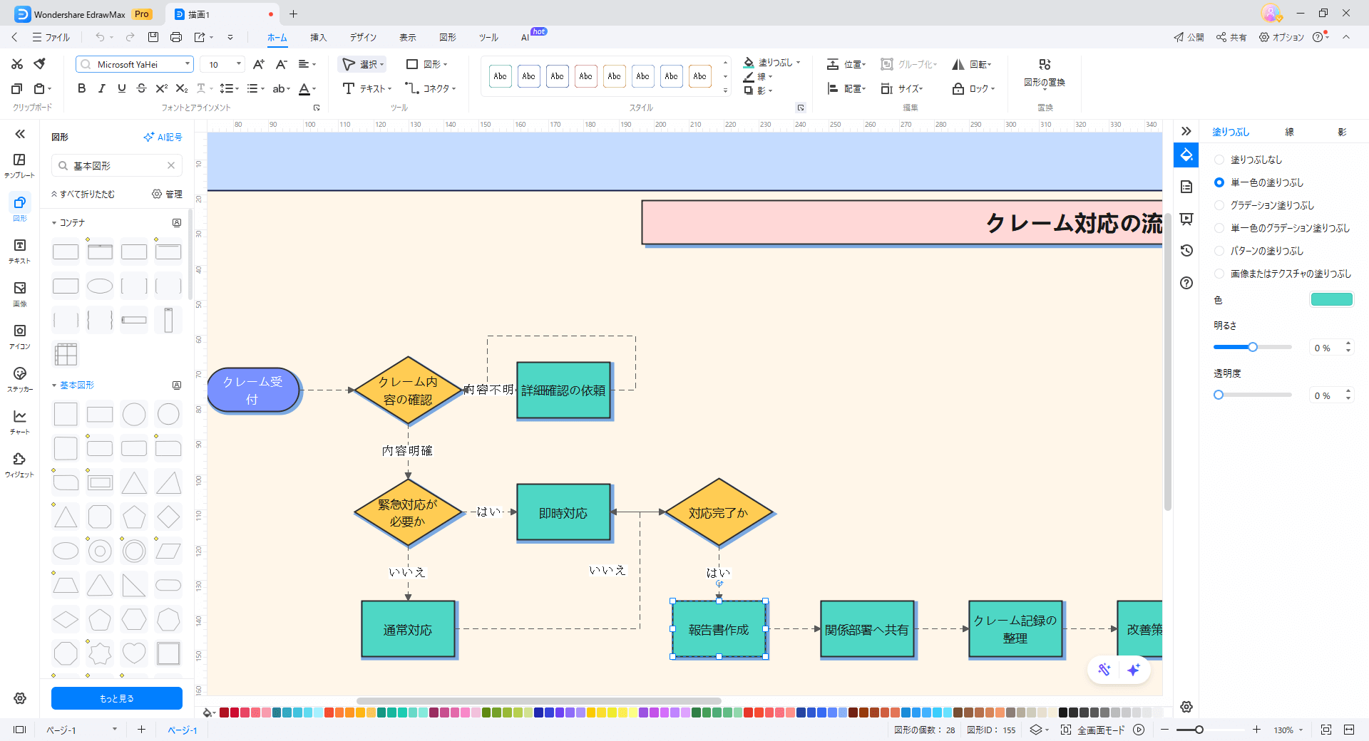Collapse the コンテナ shape category

tap(54, 223)
